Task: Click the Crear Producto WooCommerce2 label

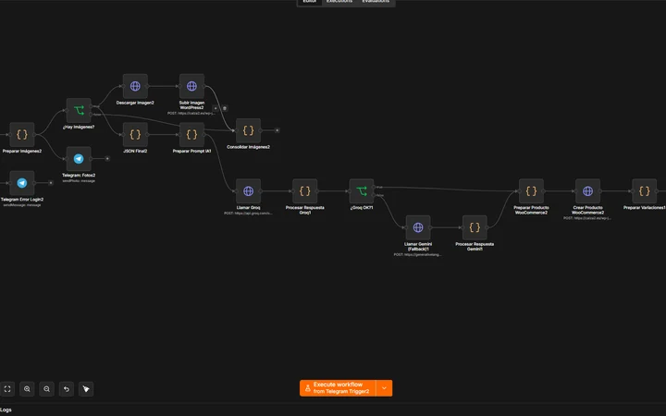Action: coord(587,210)
